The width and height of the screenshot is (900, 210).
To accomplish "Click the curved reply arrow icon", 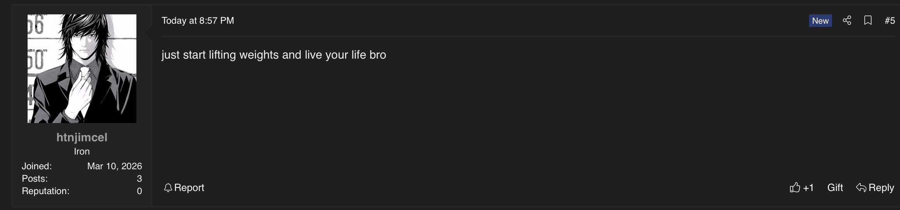I will (861, 188).
